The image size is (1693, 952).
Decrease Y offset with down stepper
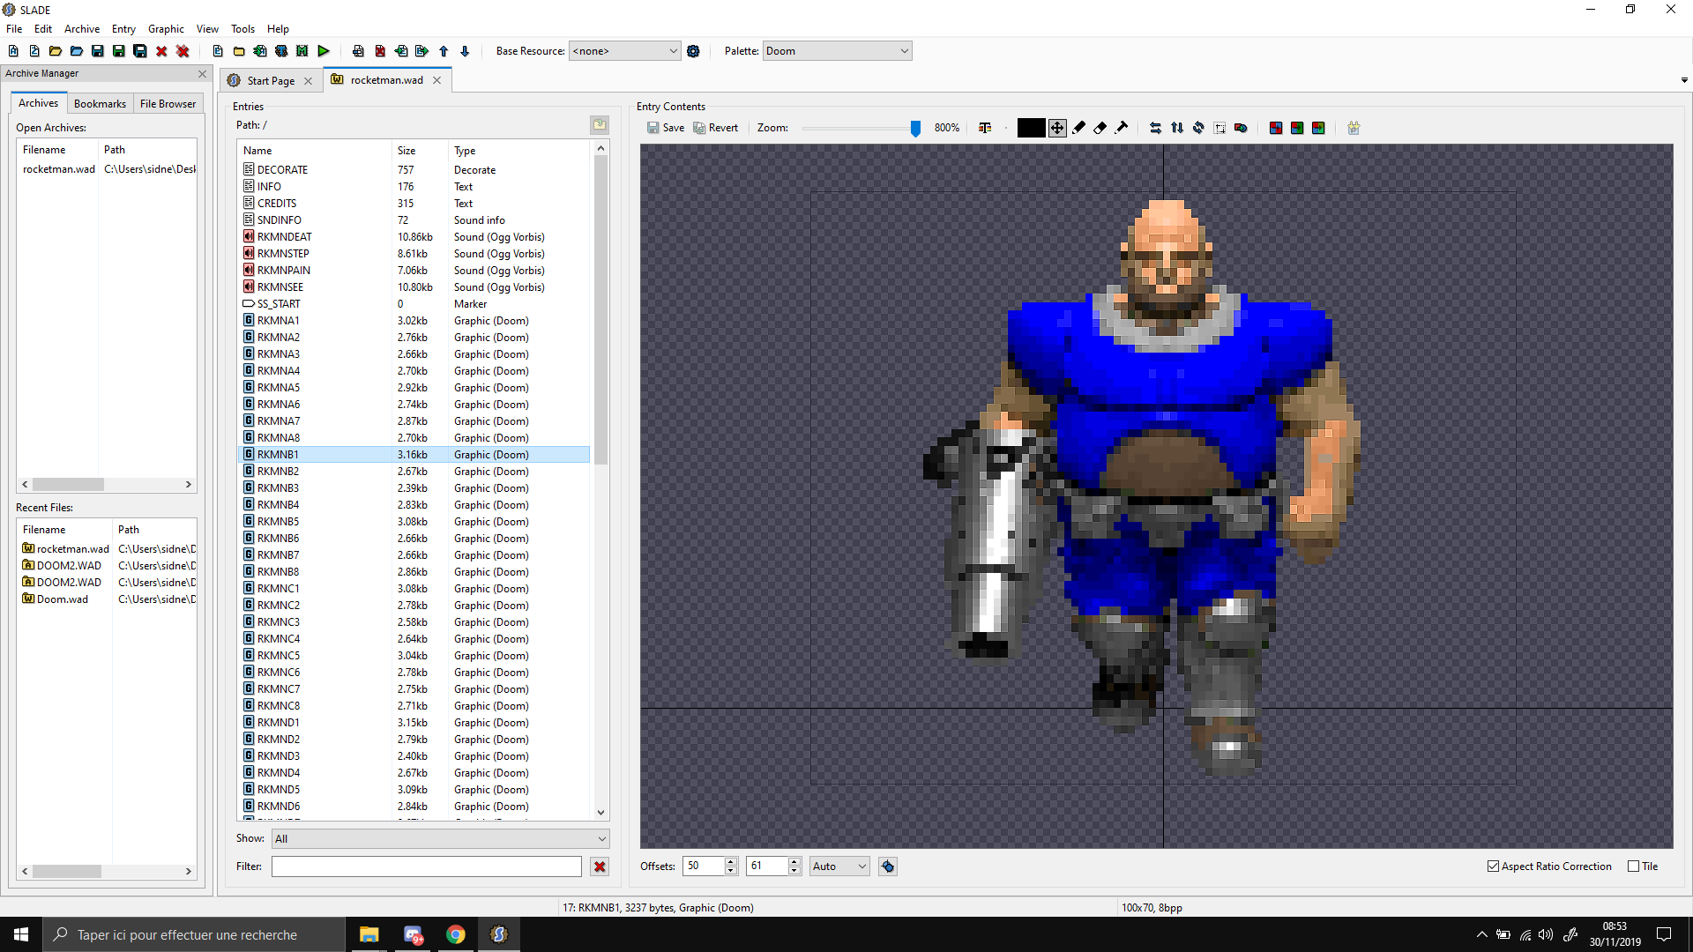794,871
